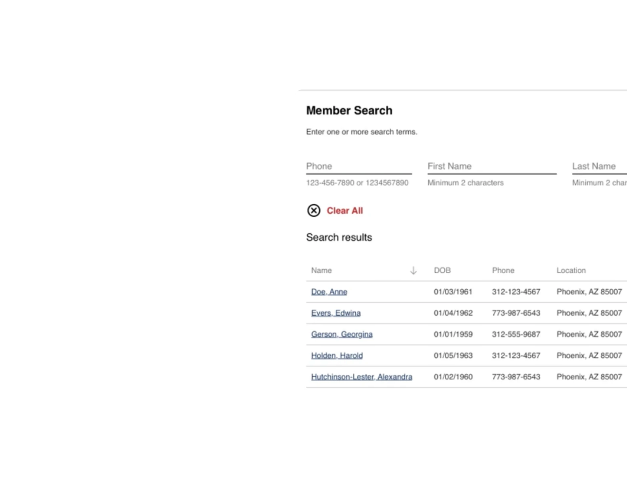Click the Hutchinson-Lester, Alexandra link
Screen dimensions: 627x493
tap(362, 377)
